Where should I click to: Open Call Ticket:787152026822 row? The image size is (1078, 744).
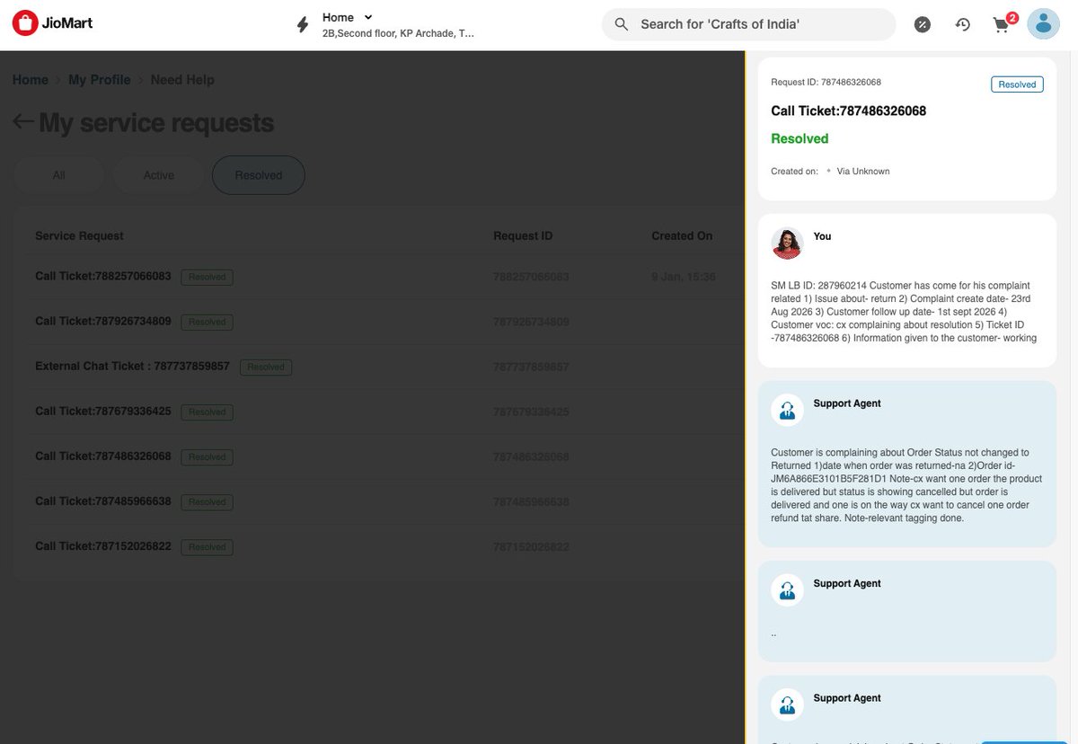pyautogui.click(x=378, y=546)
